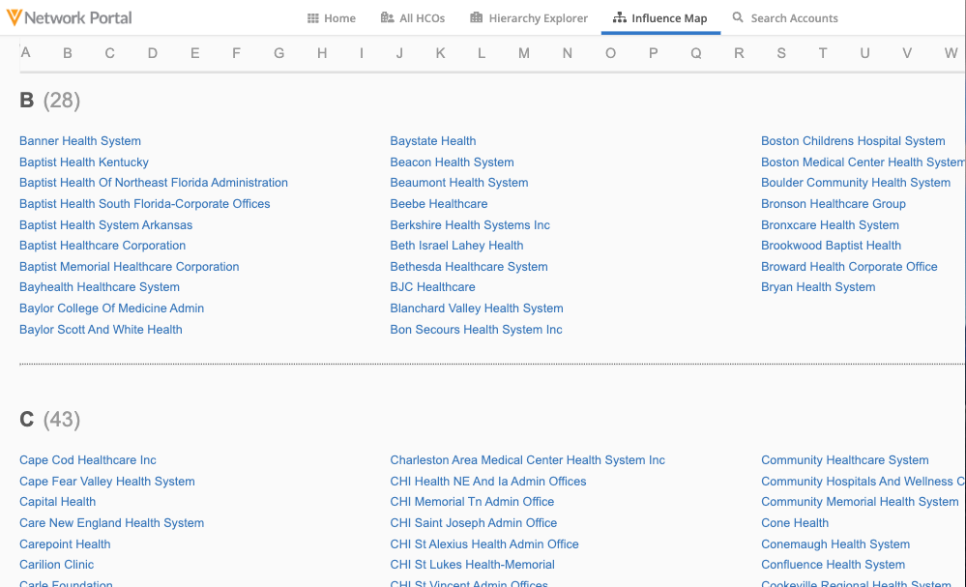
Task: Select Beth Israel Lahey Health
Action: (456, 246)
